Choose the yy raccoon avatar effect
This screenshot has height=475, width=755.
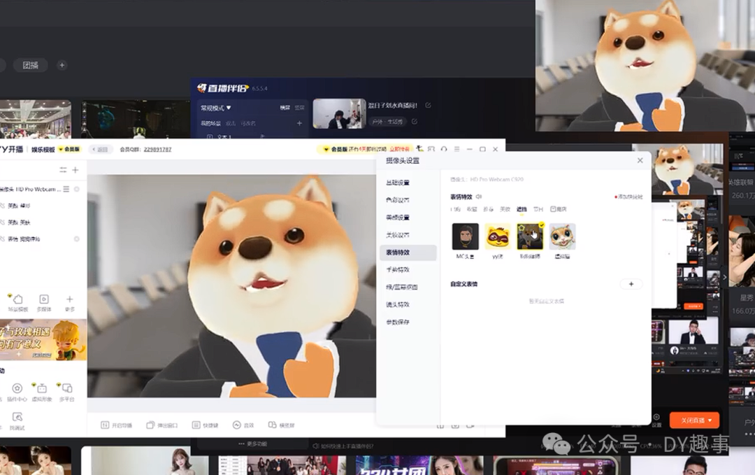pyautogui.click(x=498, y=236)
